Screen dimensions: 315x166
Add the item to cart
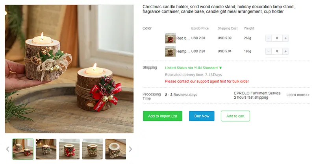235,116
